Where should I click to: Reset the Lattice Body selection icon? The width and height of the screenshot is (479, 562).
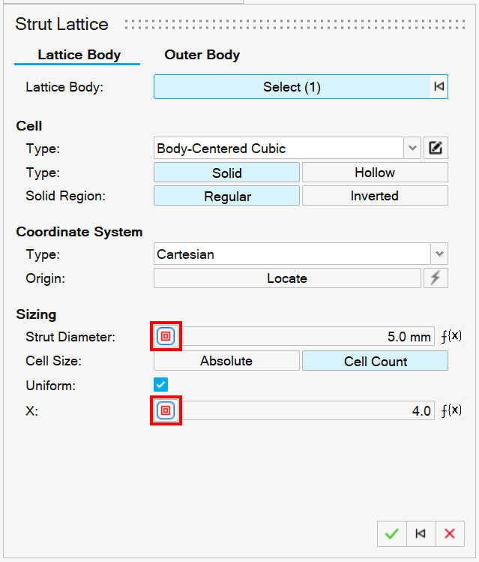(439, 87)
